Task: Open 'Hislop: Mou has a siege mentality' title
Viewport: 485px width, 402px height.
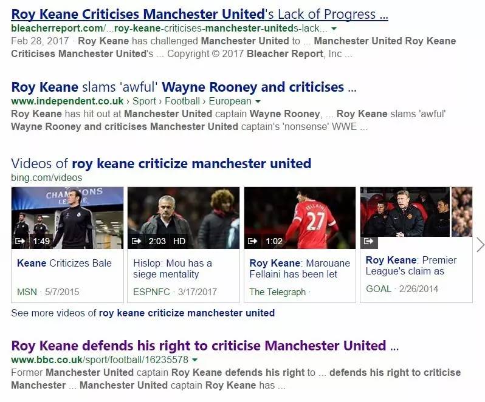Action: click(x=172, y=268)
